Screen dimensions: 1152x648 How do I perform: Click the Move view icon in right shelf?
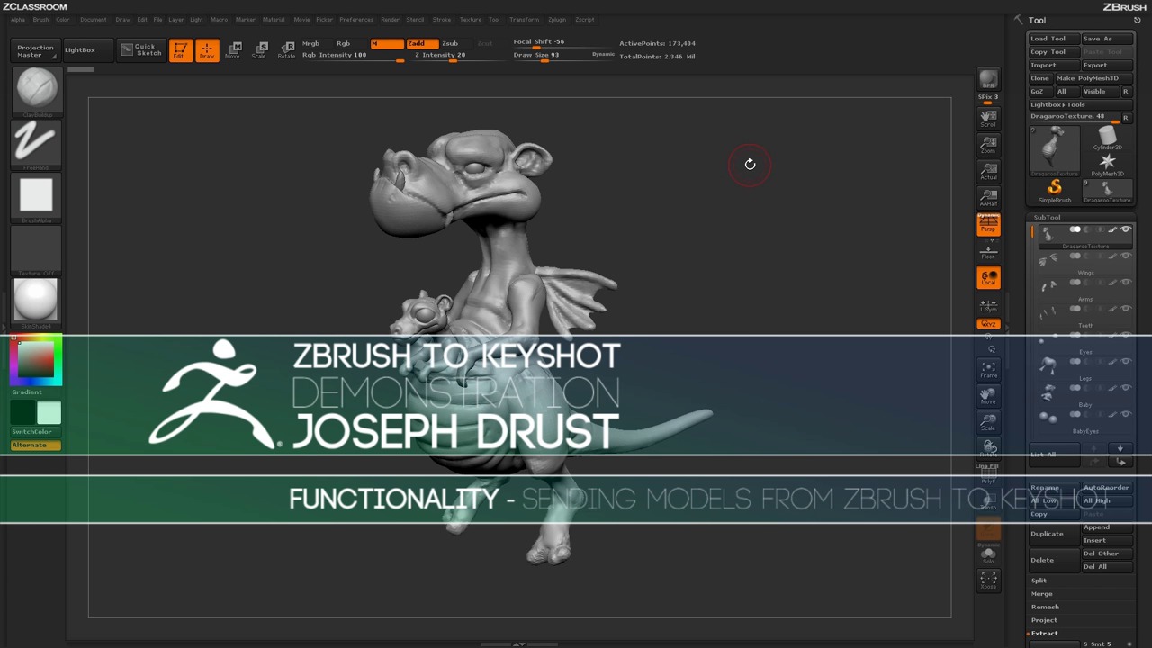tap(988, 396)
